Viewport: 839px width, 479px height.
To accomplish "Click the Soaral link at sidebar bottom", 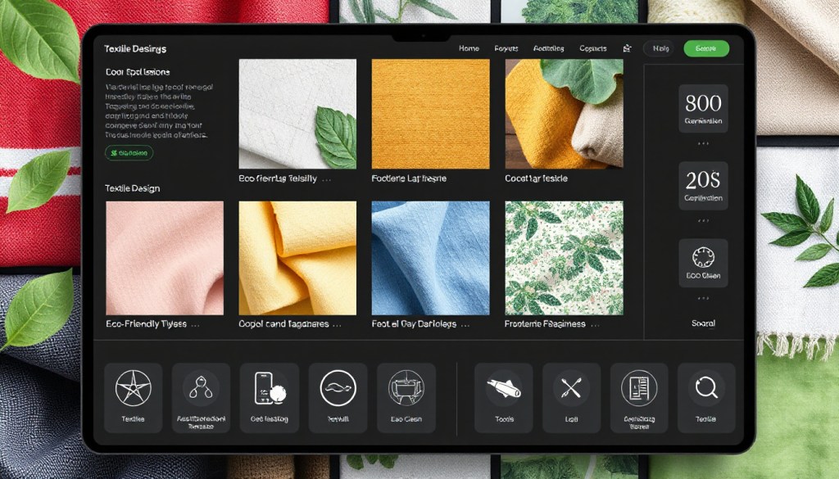I will pyautogui.click(x=702, y=323).
